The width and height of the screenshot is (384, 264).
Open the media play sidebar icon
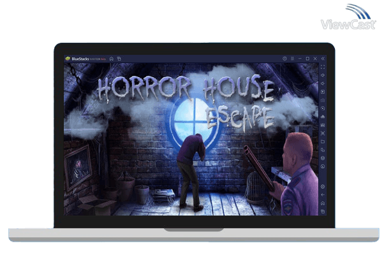coord(323,92)
